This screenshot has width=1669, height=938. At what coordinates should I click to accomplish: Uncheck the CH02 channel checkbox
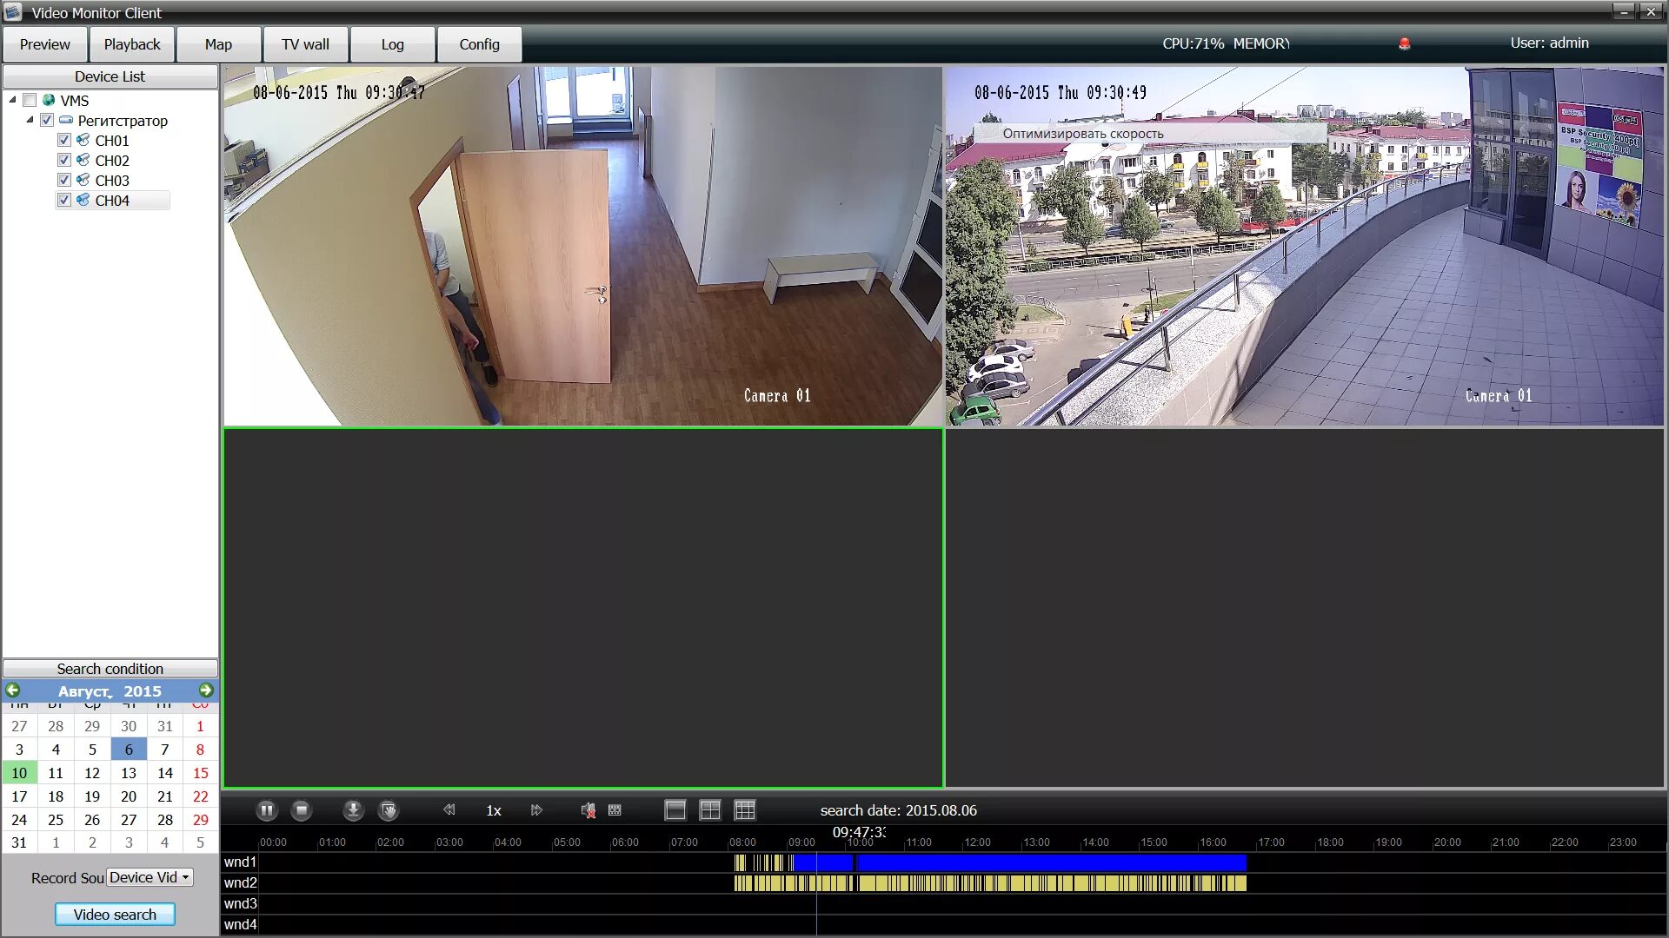click(64, 160)
